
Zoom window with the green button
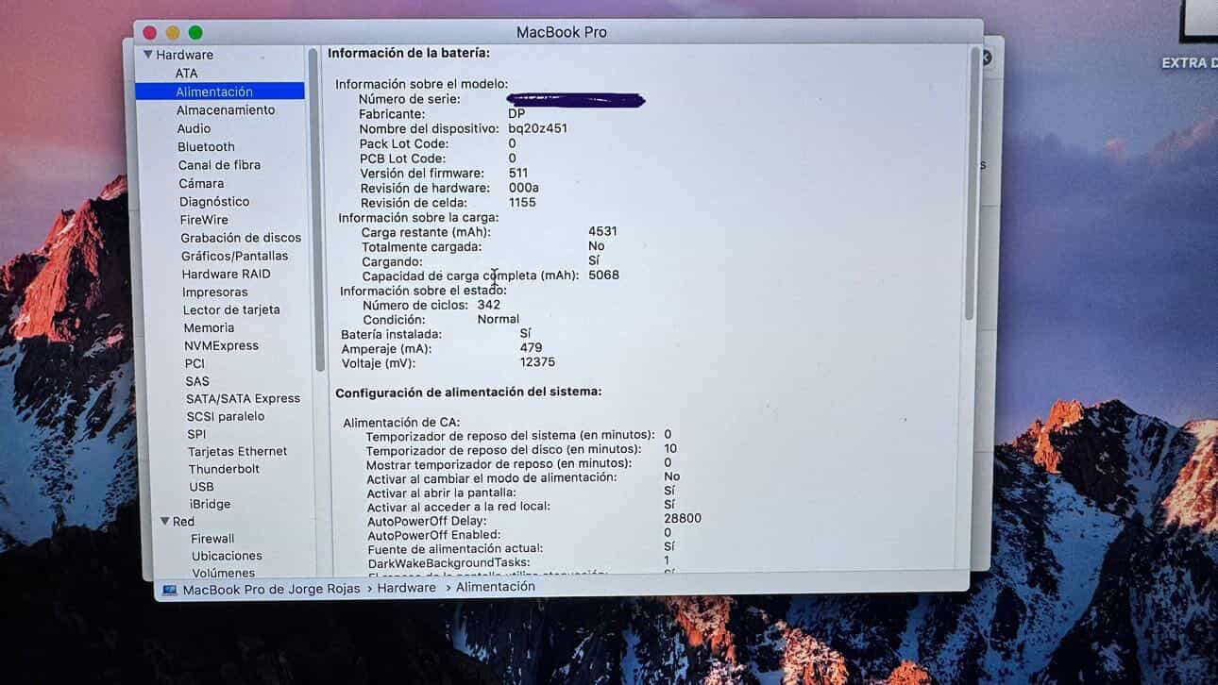pos(195,32)
